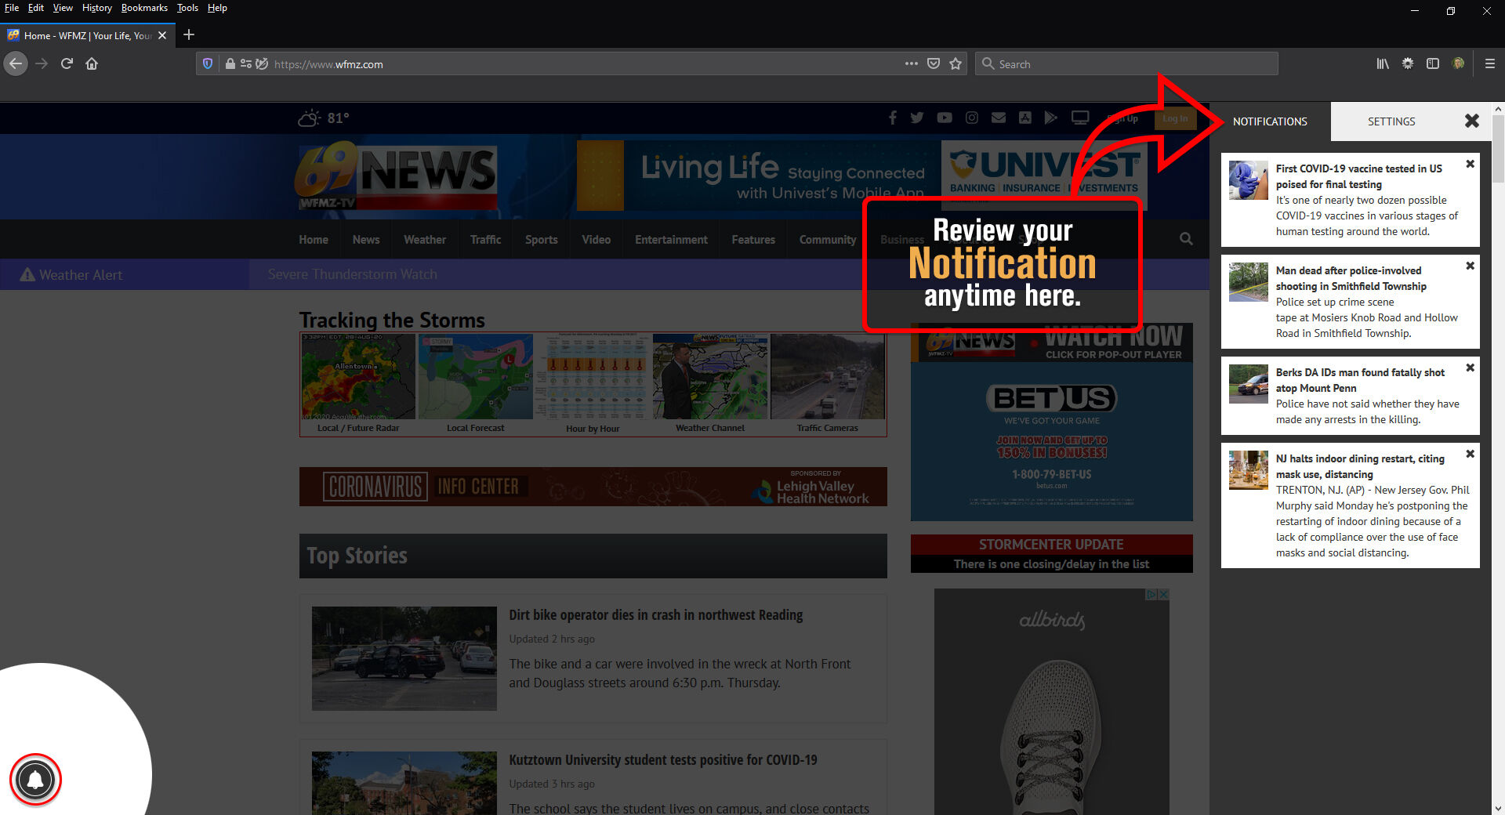Screen dimensions: 1505x815
Task: Click the TV monitor icon in header
Action: coord(1080,118)
